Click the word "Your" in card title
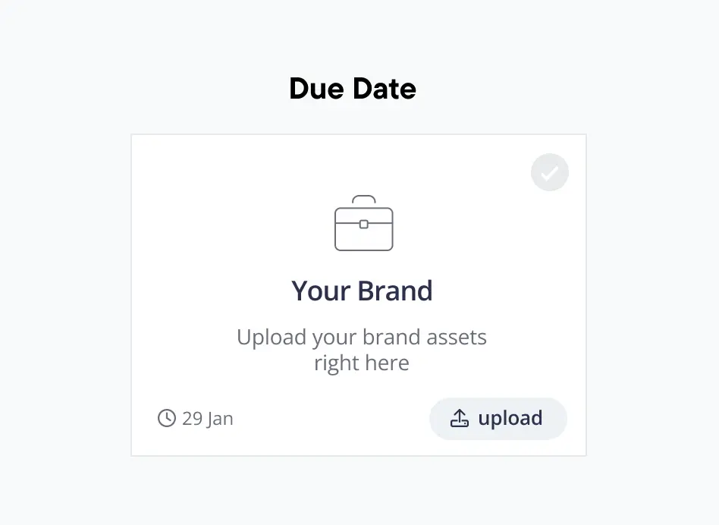 point(321,291)
